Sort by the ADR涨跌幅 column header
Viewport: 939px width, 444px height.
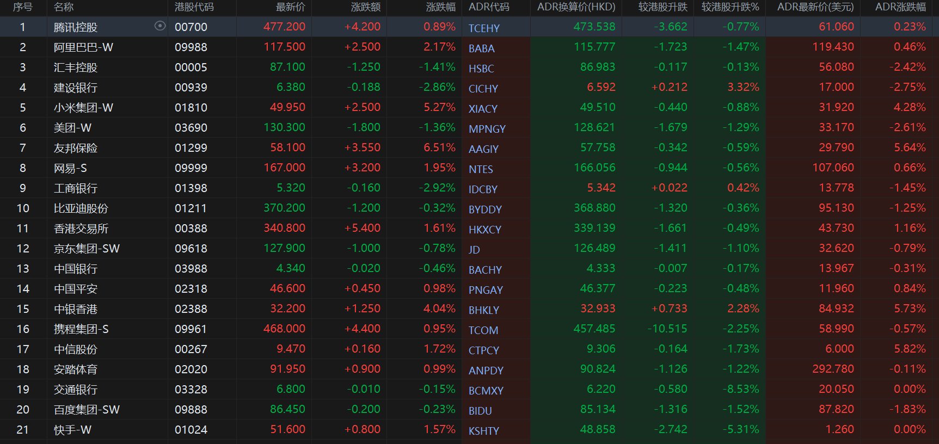coord(900,7)
